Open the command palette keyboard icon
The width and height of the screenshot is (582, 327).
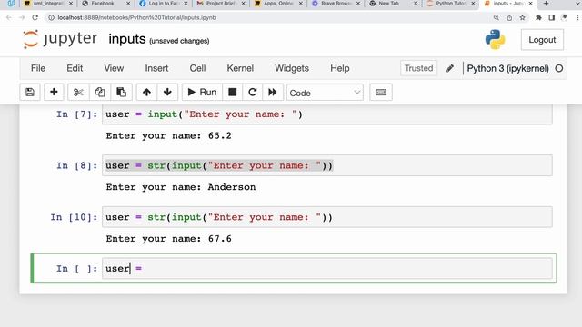point(381,92)
